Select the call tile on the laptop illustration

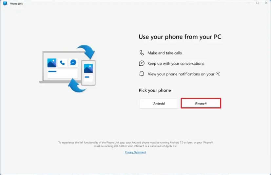pos(62,63)
